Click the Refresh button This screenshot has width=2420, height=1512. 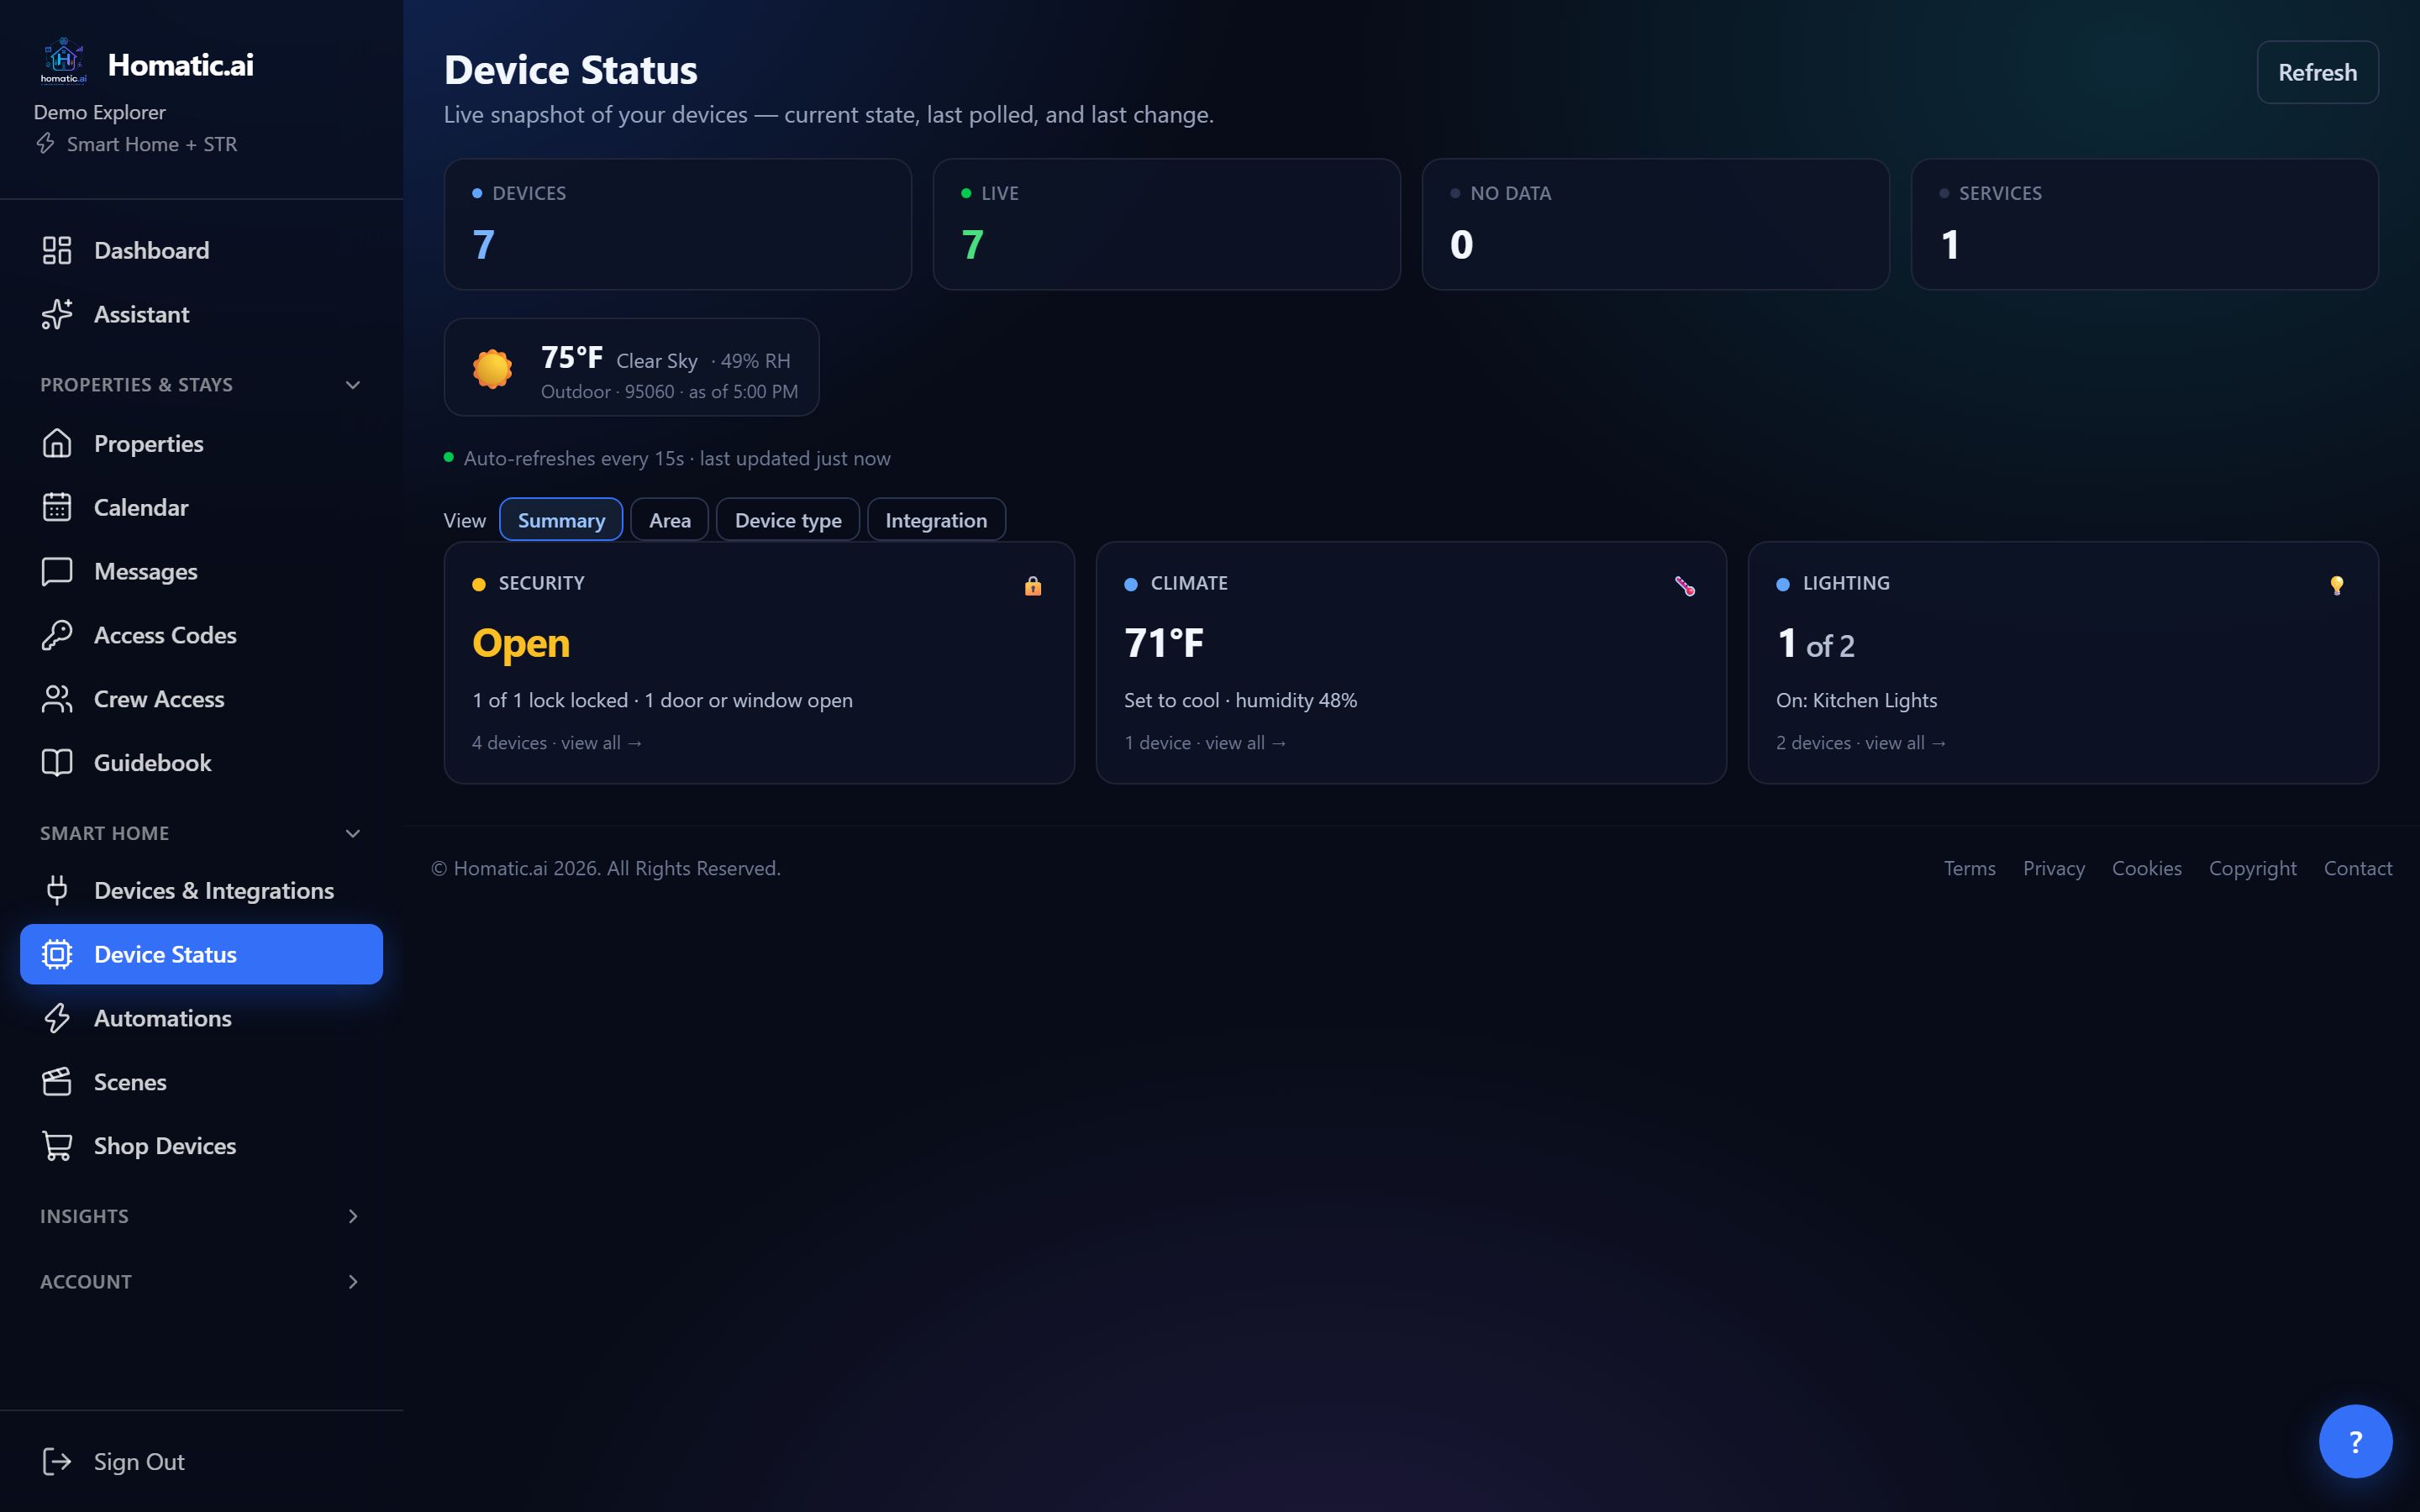[x=2317, y=72]
